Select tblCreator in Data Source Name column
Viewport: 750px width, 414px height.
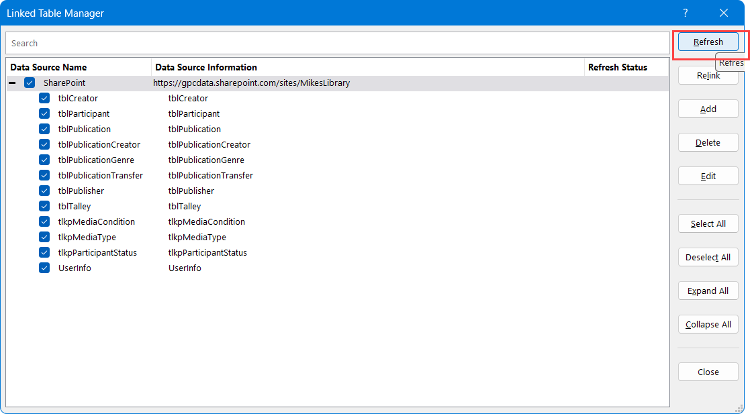(78, 98)
